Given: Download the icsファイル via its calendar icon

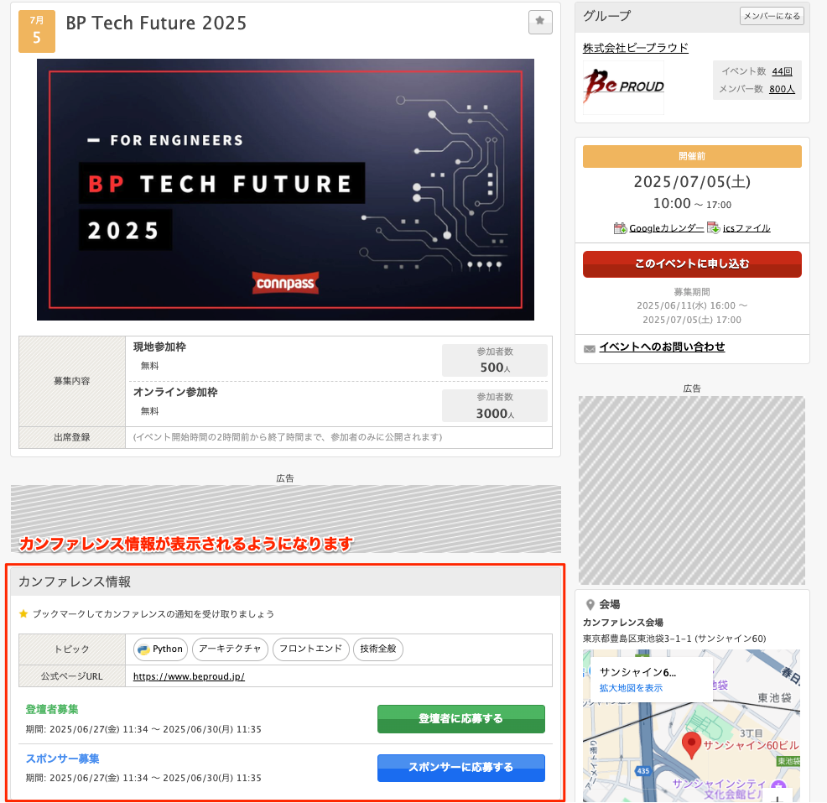Looking at the screenshot, I should tap(712, 227).
